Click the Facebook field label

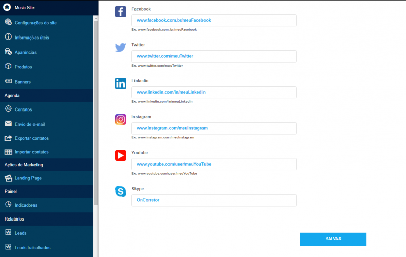pyautogui.click(x=141, y=9)
